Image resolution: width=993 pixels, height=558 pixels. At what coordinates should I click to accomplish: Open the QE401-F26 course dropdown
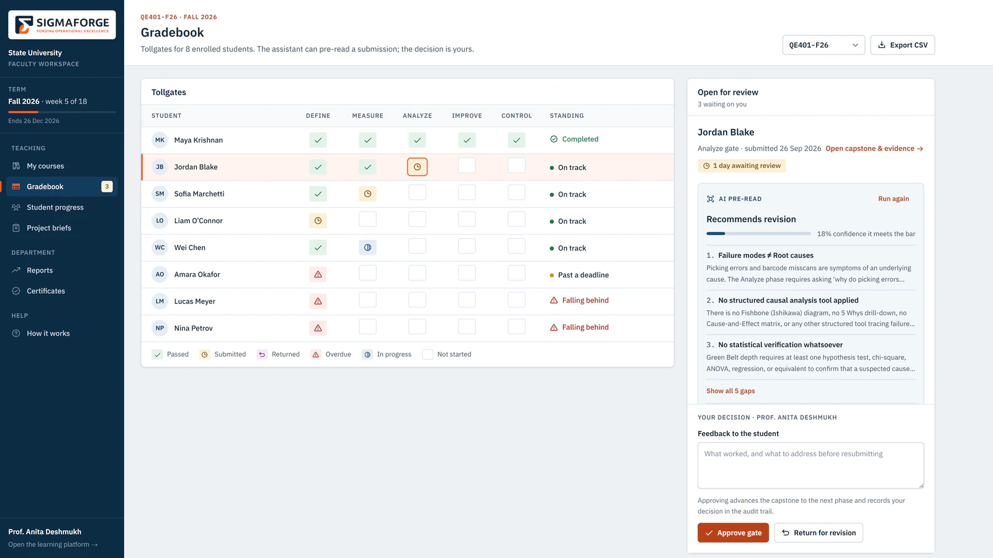[x=824, y=45]
